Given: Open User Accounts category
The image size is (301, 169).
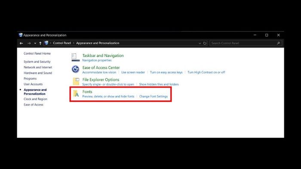Looking at the screenshot, I should (33, 84).
